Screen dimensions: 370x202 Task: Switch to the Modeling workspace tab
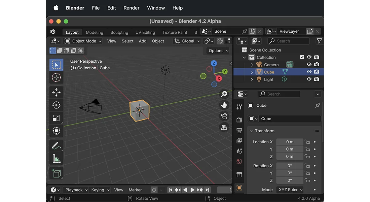pos(95,32)
